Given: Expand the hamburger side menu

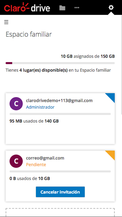Looking at the screenshot, I should click(6, 22).
